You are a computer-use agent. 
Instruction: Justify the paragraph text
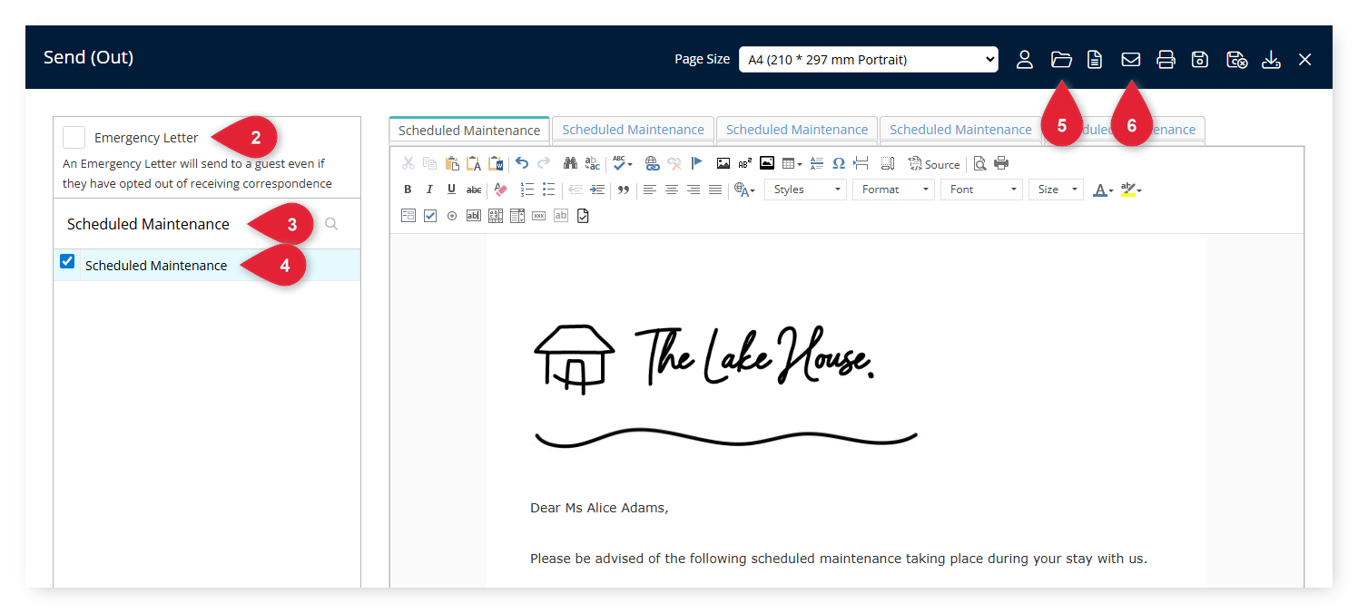(715, 190)
